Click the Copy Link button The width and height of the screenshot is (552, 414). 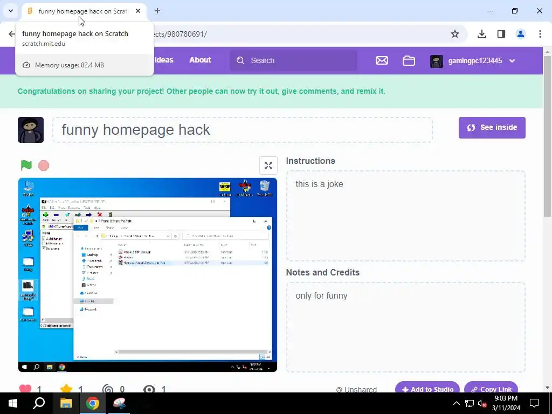[x=491, y=387]
